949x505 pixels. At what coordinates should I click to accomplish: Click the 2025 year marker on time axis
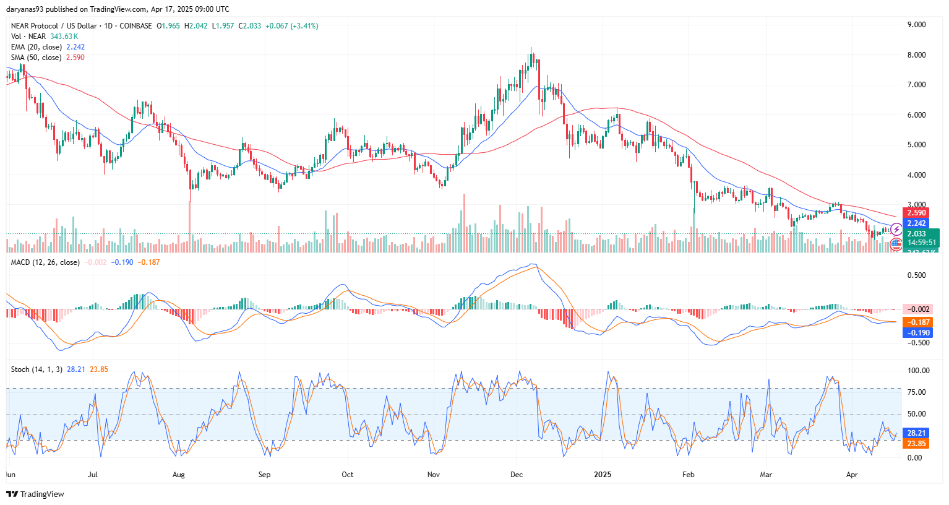click(603, 475)
